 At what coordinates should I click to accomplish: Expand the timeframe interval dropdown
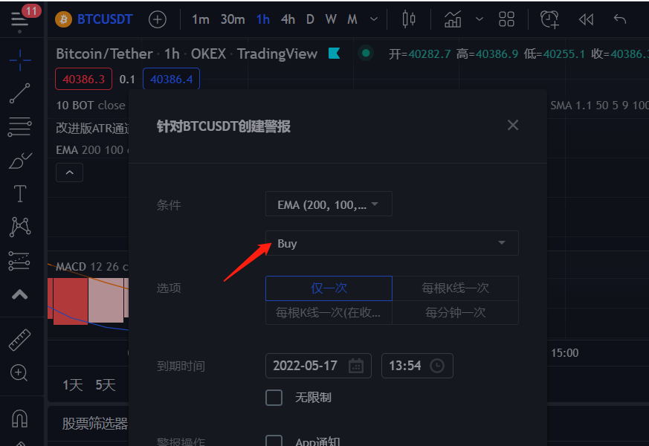374,19
